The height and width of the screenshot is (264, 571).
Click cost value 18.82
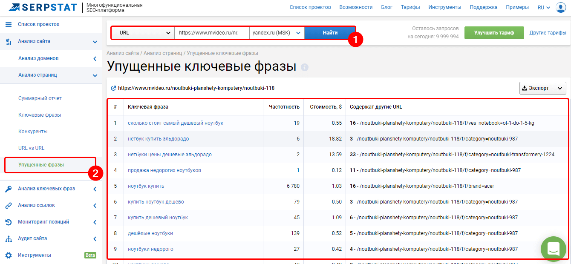335,139
